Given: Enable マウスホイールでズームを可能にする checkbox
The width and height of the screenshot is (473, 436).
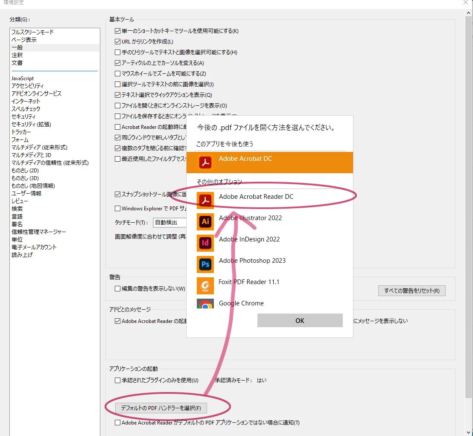Looking at the screenshot, I should click(118, 73).
